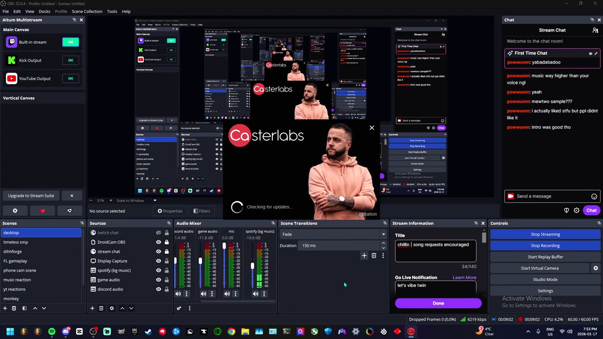Screen dimensions: 603x339
Task: Open chat moderation shield icon
Action: (x=567, y=210)
